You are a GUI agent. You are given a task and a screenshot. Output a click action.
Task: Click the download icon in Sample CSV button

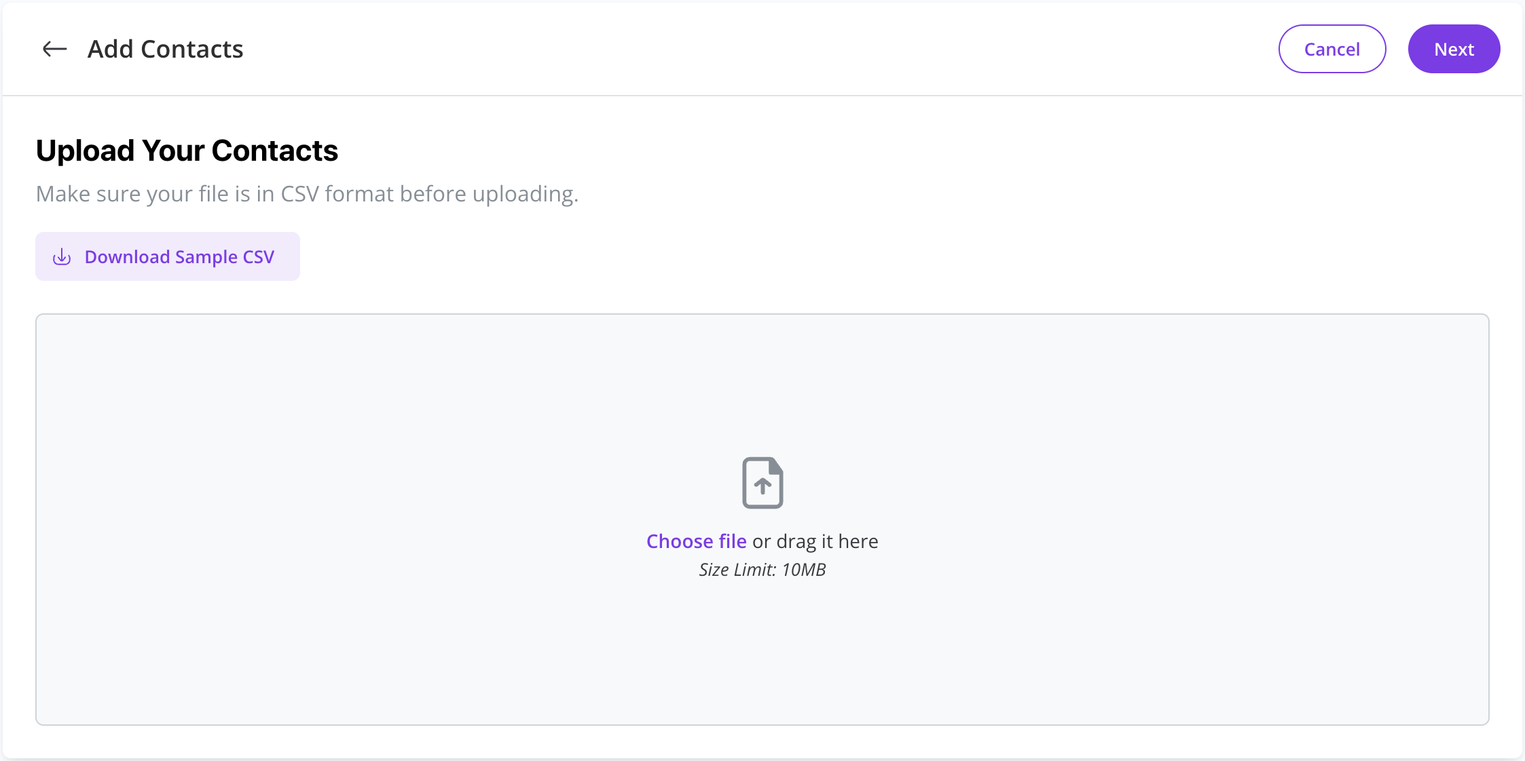62,256
